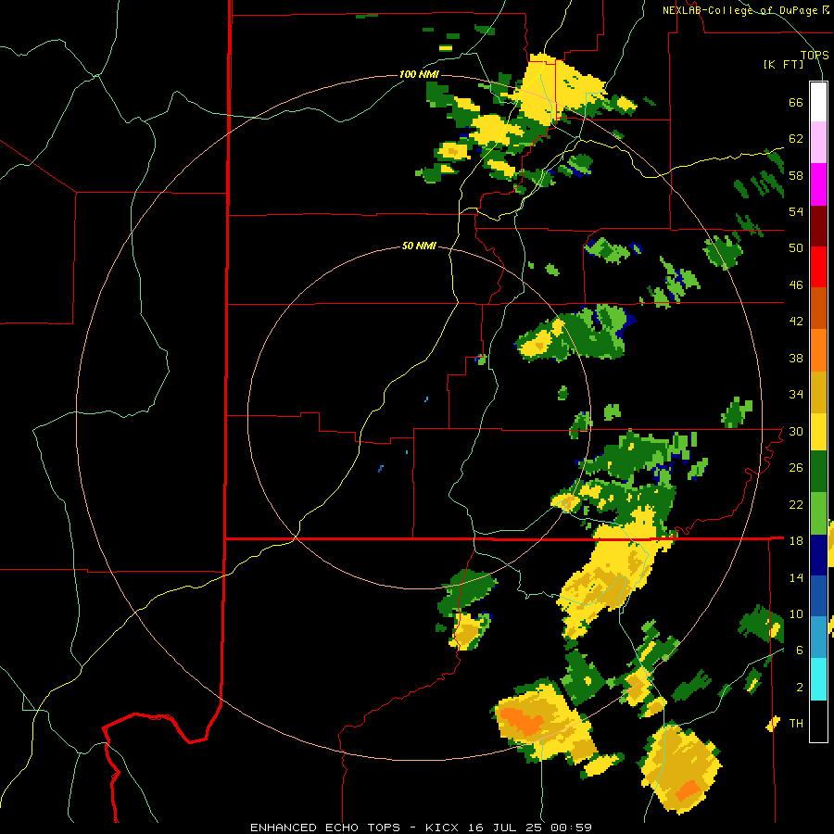Select the navy blue legend swatch
834x834 pixels.
[x=818, y=555]
